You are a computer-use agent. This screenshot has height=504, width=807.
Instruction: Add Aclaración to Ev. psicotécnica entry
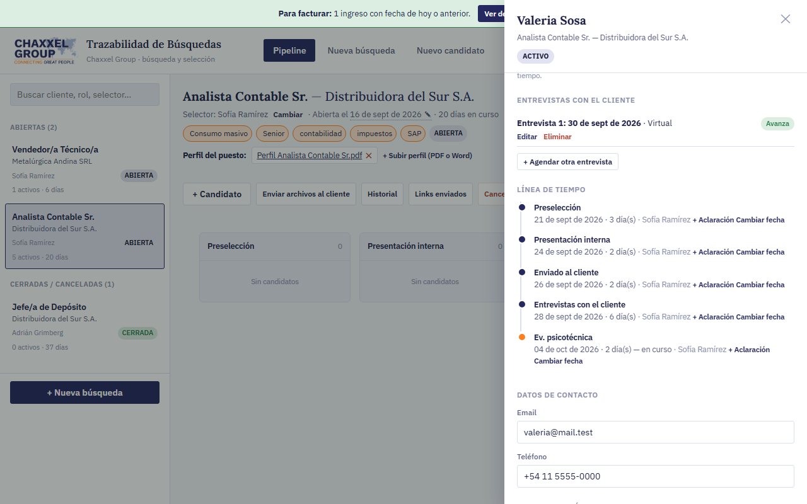pos(749,350)
